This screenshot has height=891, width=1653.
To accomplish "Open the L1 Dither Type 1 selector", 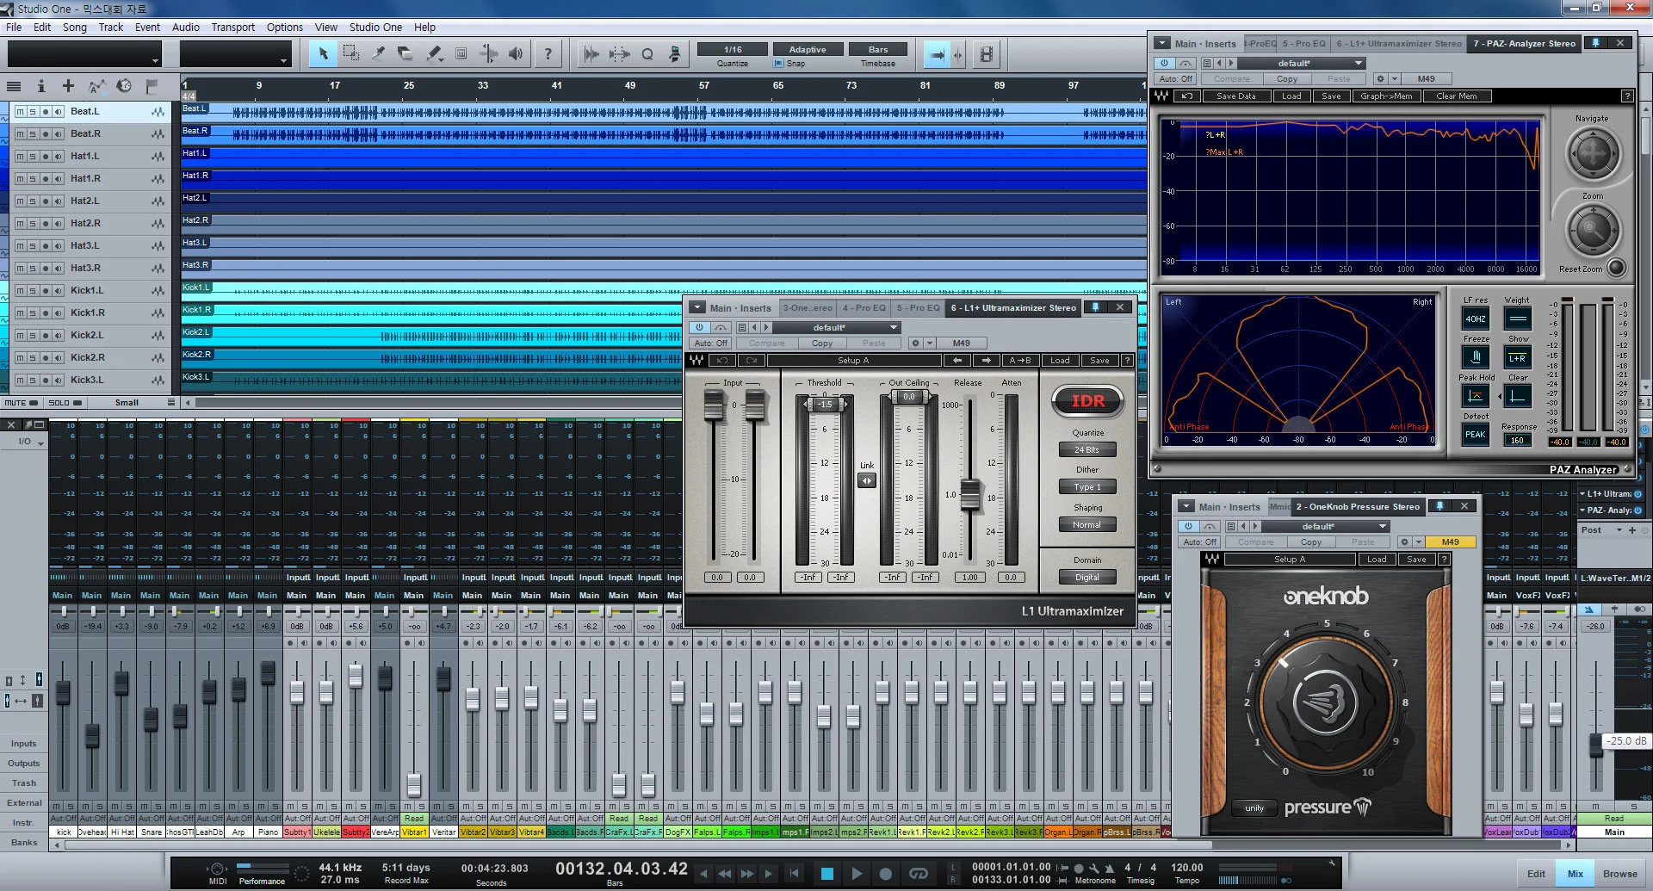I will (1087, 486).
